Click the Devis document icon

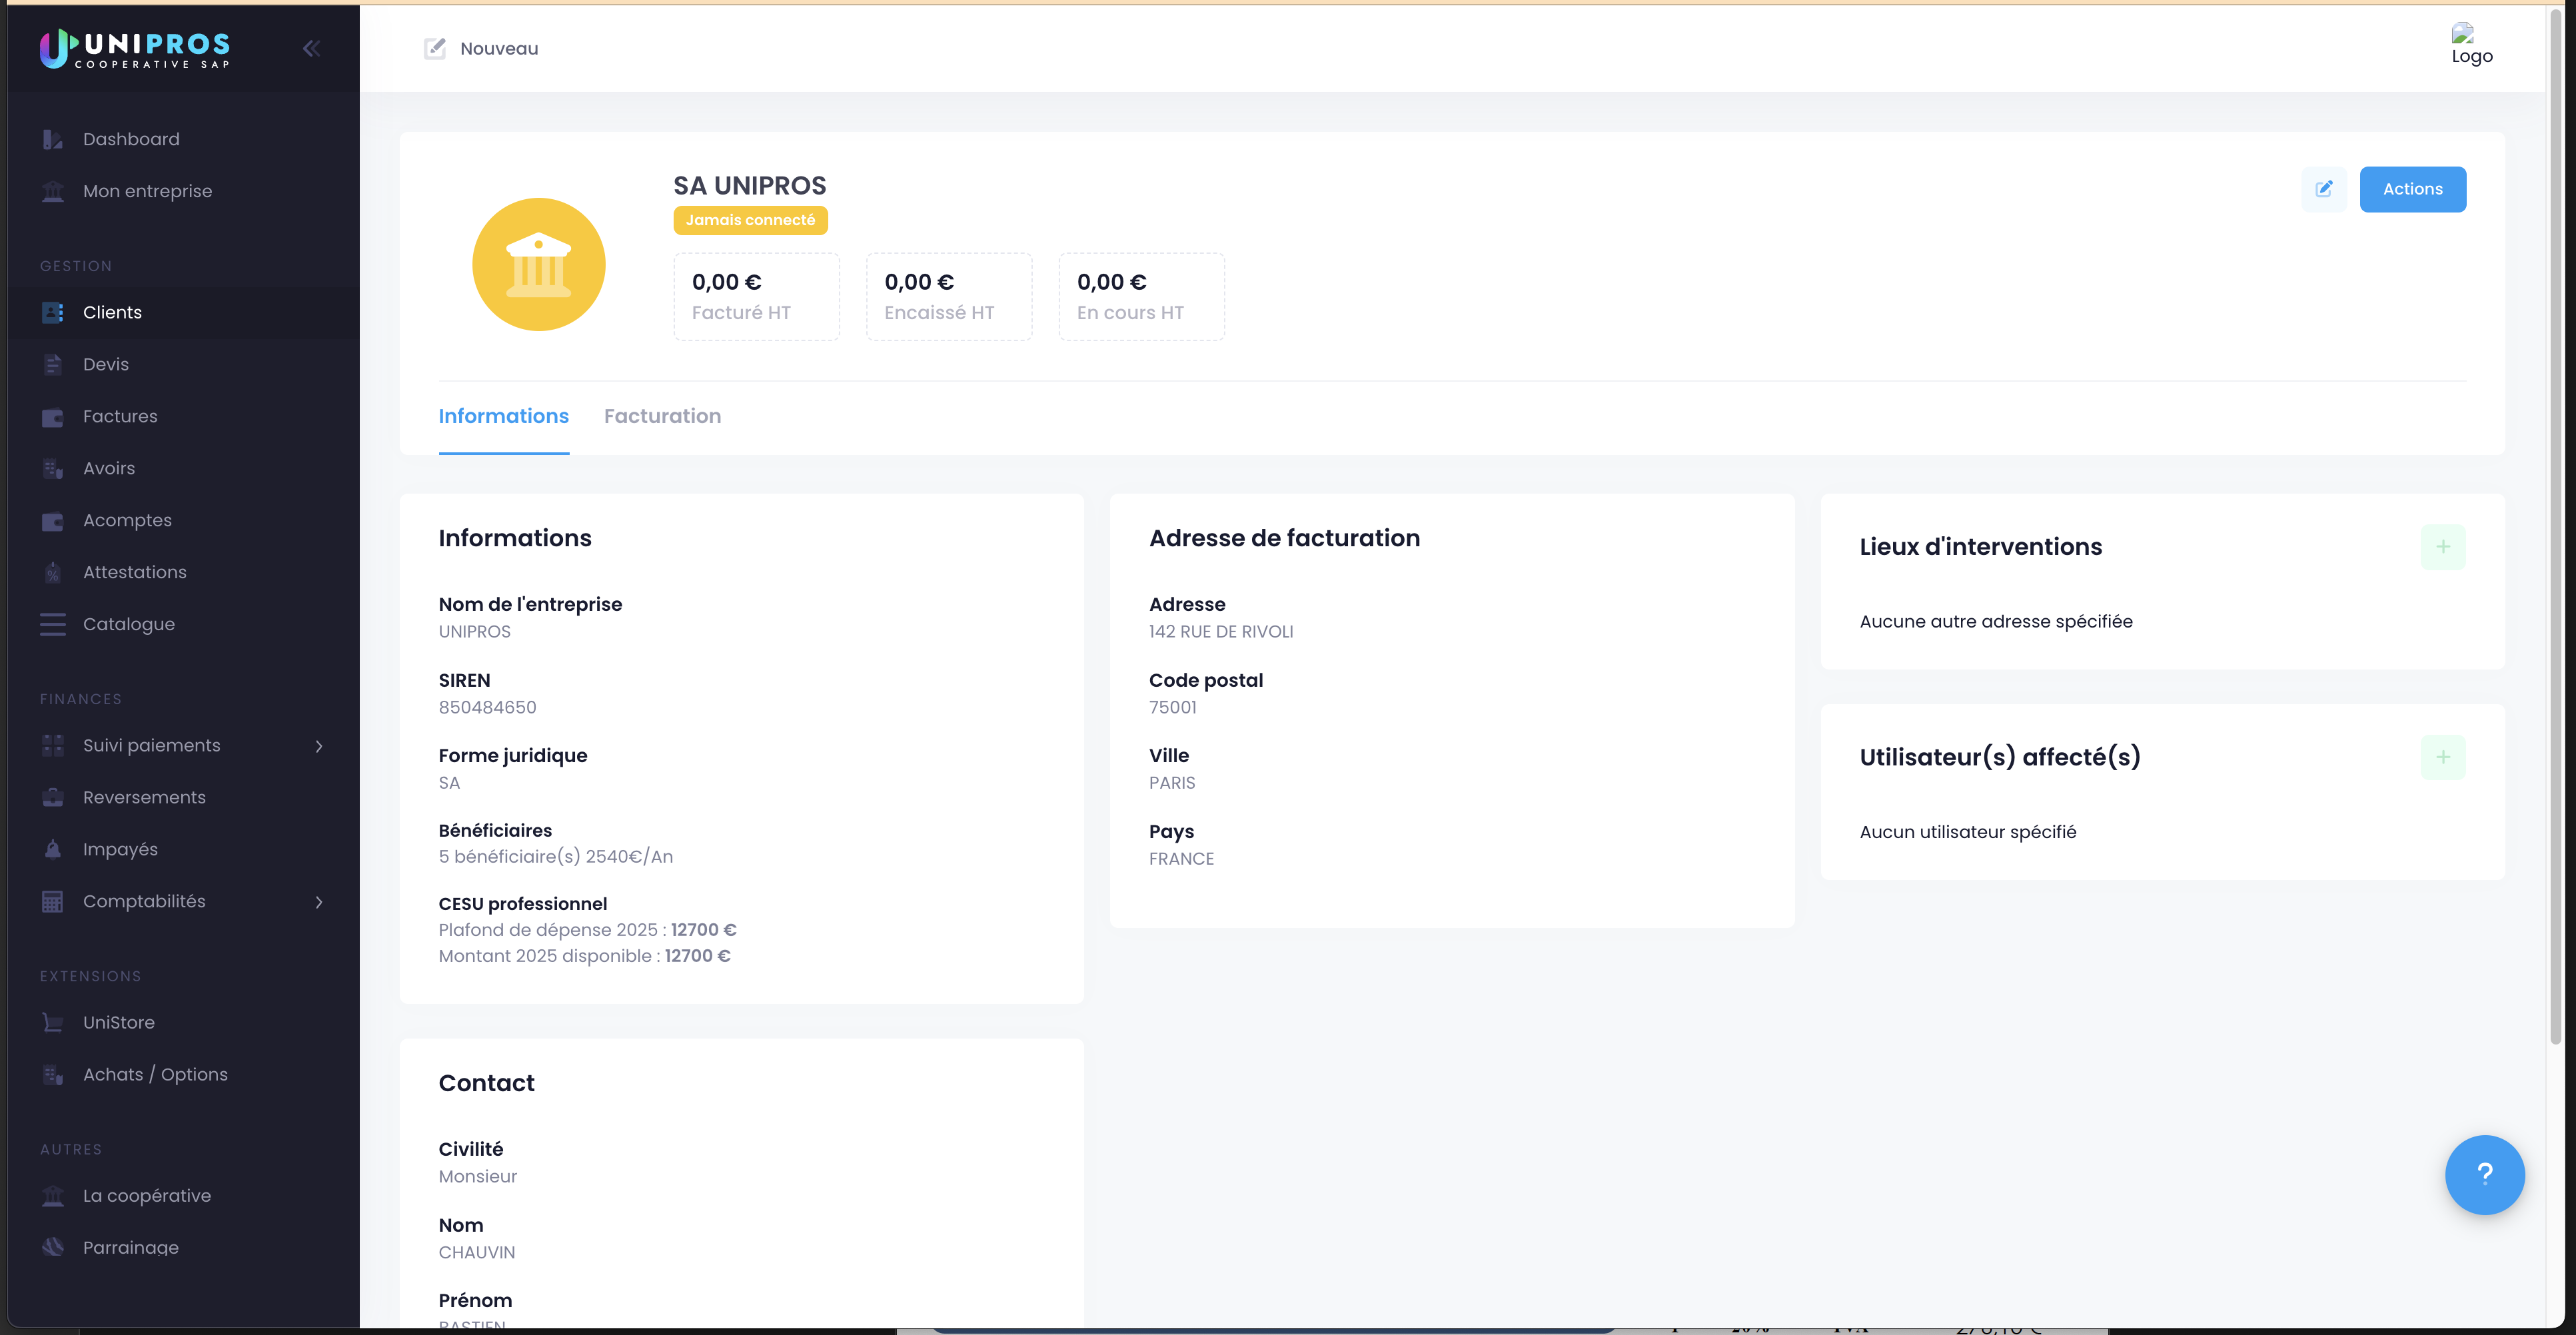[53, 364]
